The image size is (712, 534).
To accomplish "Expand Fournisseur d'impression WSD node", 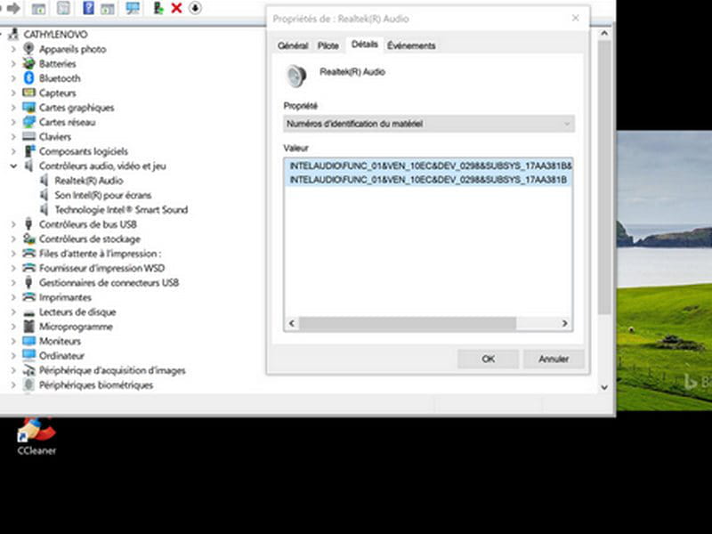I will point(13,268).
